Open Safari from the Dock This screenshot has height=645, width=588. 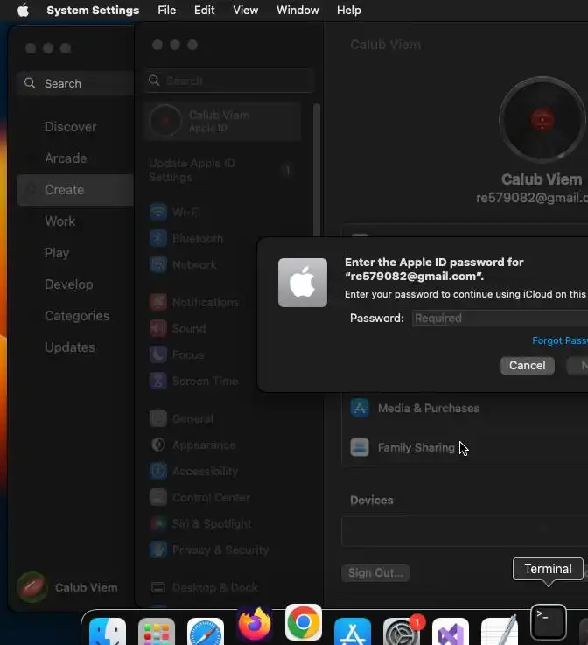206,631
